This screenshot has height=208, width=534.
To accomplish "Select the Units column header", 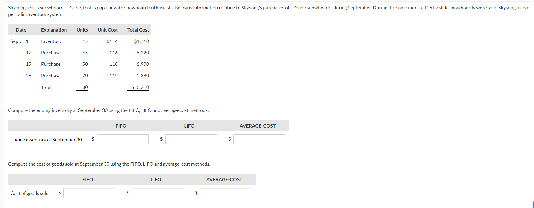I will (82, 30).
